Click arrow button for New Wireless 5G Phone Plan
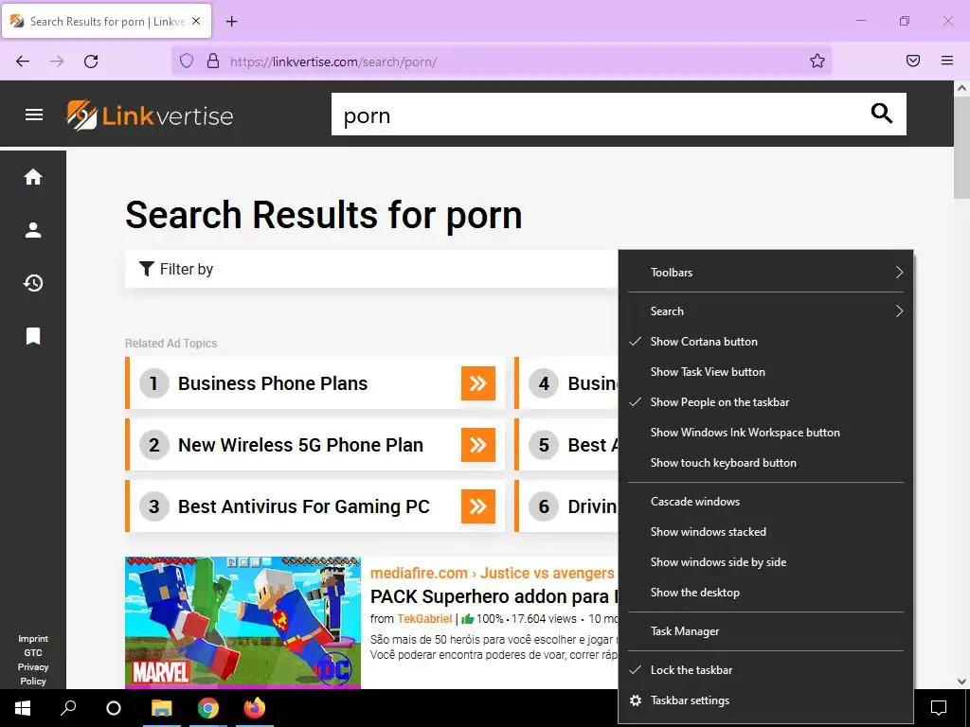Image resolution: width=970 pixels, height=727 pixels. 478,445
